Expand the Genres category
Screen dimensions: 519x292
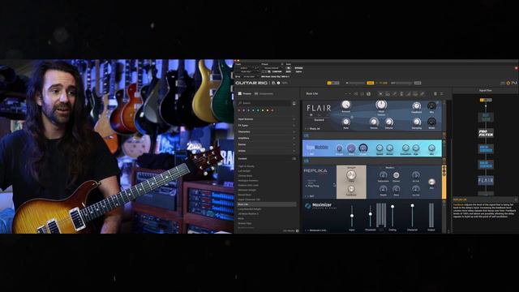pyautogui.click(x=267, y=144)
